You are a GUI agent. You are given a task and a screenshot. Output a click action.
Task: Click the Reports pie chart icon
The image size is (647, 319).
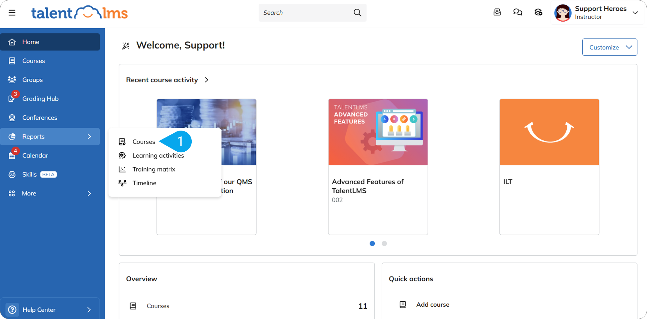tap(12, 136)
